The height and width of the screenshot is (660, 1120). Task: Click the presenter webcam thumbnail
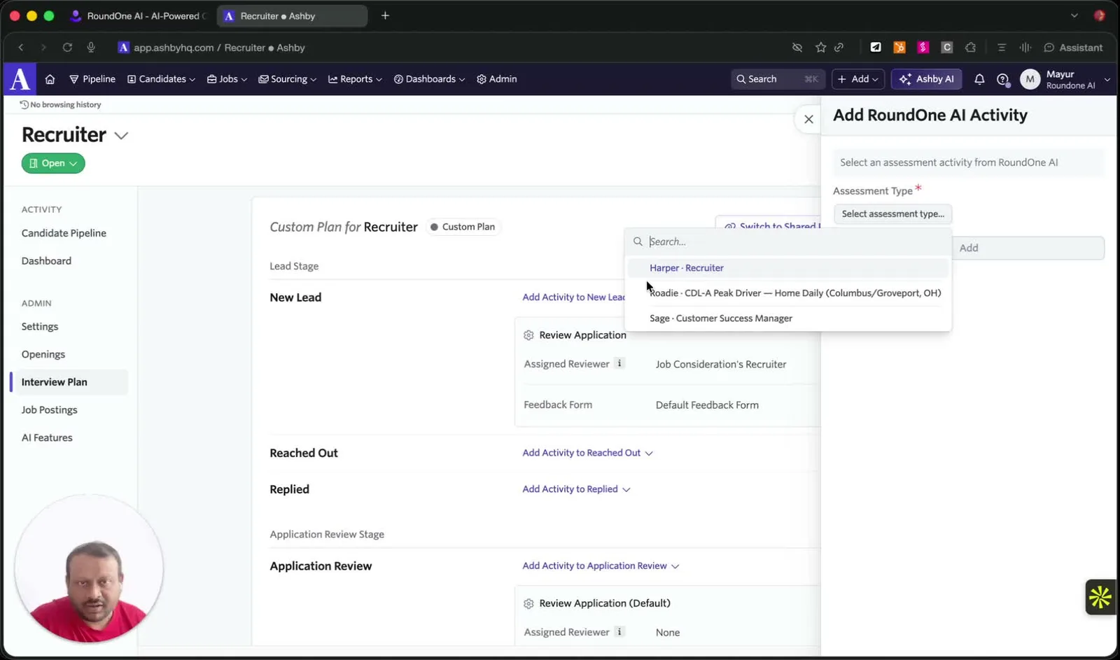click(x=89, y=569)
